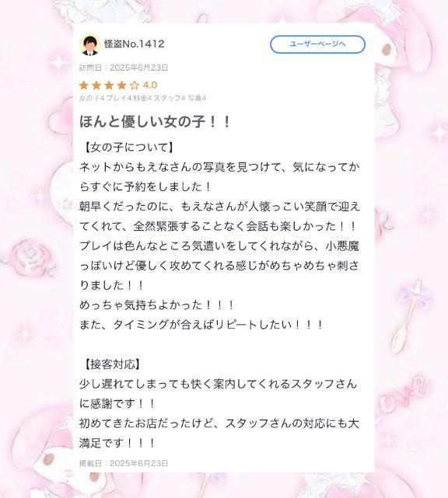Click the second filled star
448x498 pixels.
tap(96, 85)
